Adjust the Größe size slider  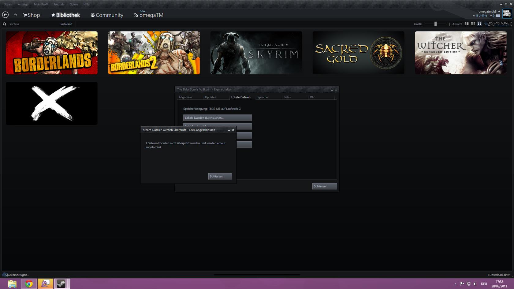tap(435, 24)
